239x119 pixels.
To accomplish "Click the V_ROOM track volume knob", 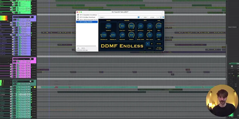I will (x=11, y=94).
